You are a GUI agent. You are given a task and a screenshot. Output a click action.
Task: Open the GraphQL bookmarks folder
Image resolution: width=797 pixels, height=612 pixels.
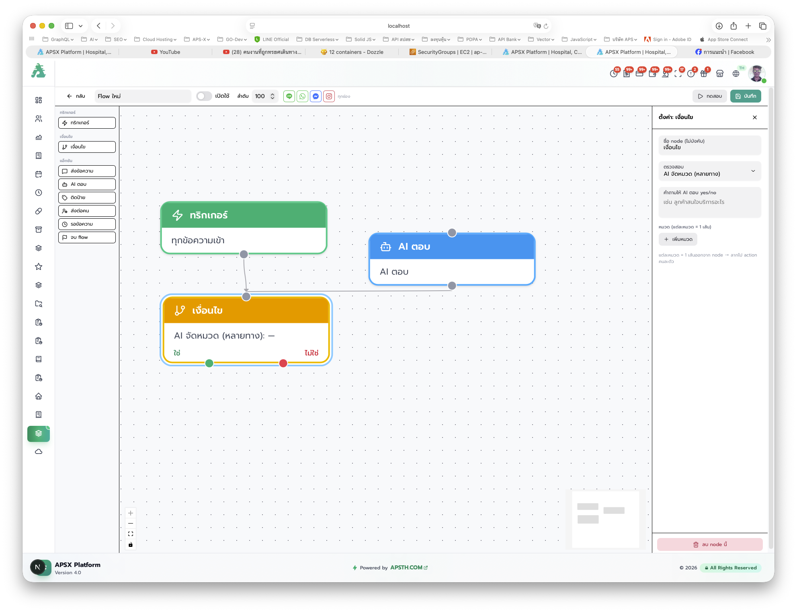tap(58, 39)
